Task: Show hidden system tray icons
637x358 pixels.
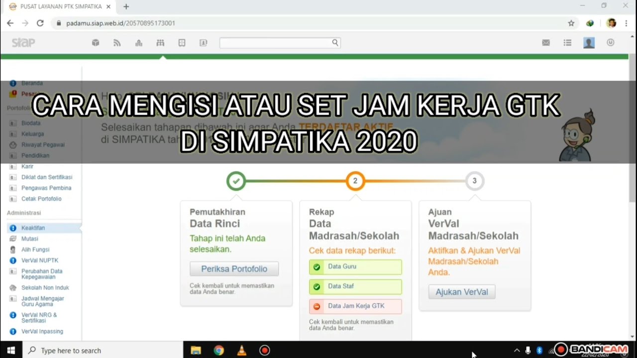Action: pyautogui.click(x=517, y=351)
